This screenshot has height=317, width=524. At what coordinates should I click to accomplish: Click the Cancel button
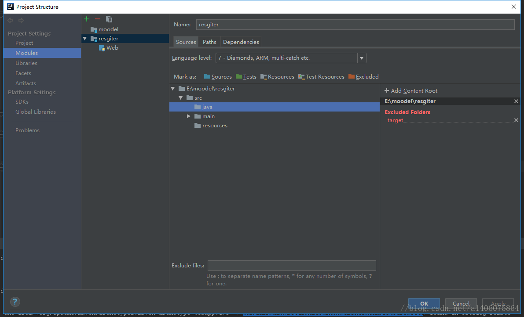point(461,303)
